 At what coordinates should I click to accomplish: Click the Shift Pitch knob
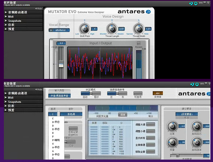click(85, 29)
